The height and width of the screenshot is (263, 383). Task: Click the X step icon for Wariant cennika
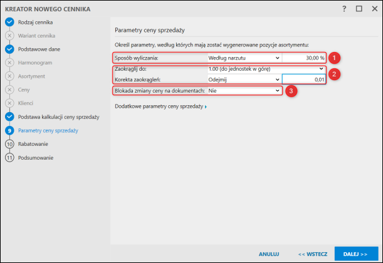(x=9, y=35)
